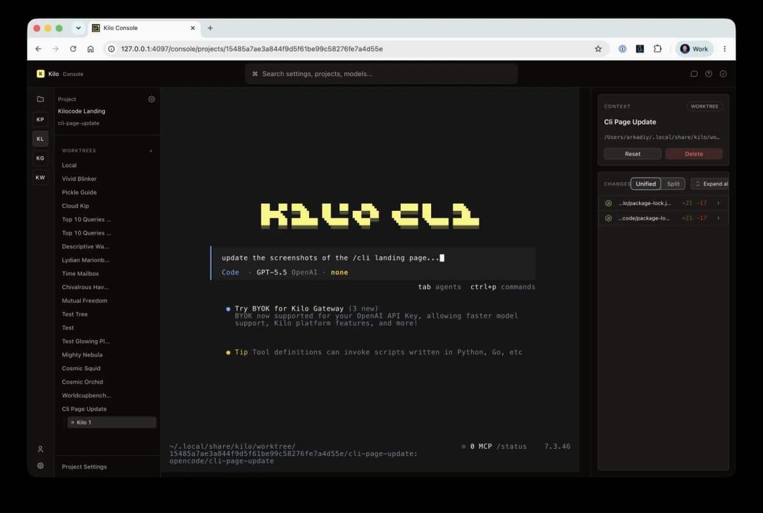Go back in the browser

38,49
